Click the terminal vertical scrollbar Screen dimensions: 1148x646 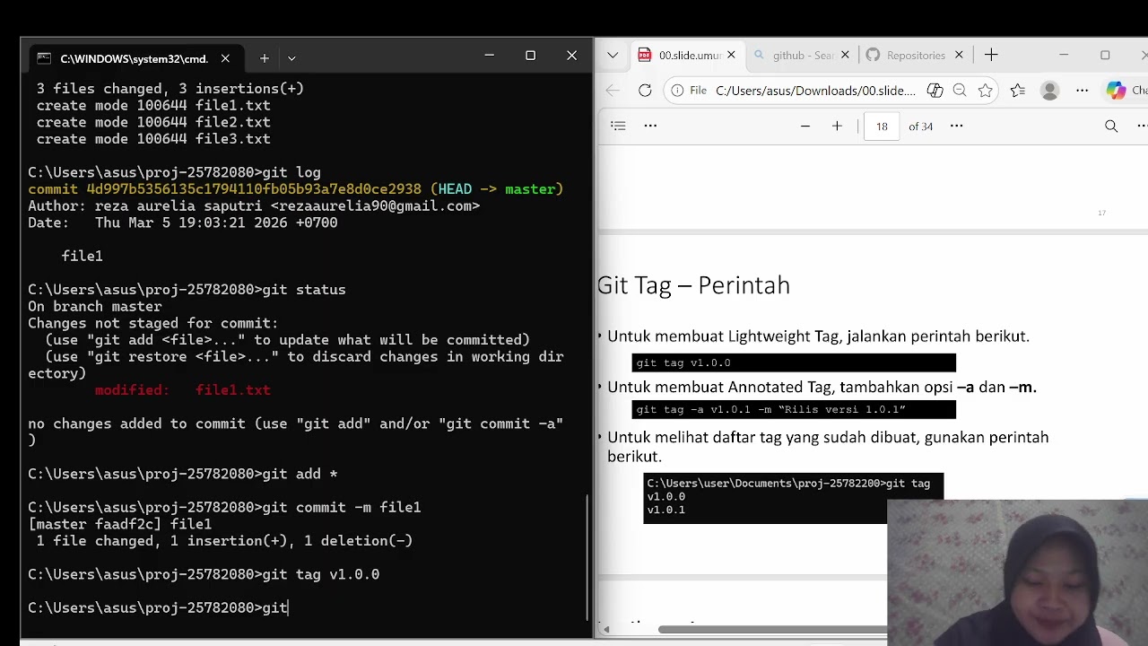587,556
